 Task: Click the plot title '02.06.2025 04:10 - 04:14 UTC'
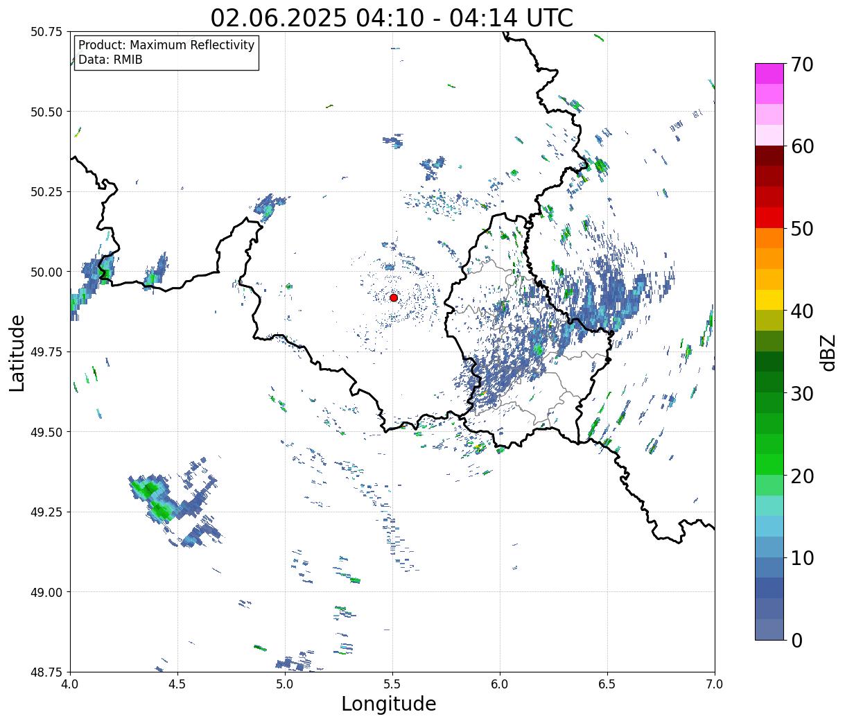(x=392, y=17)
